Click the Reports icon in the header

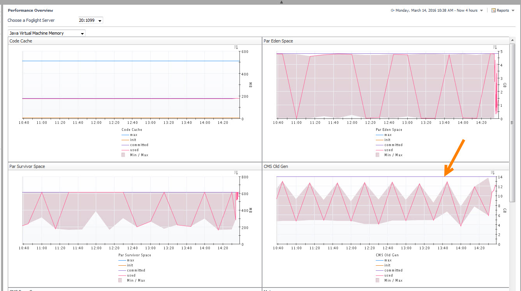(x=493, y=11)
